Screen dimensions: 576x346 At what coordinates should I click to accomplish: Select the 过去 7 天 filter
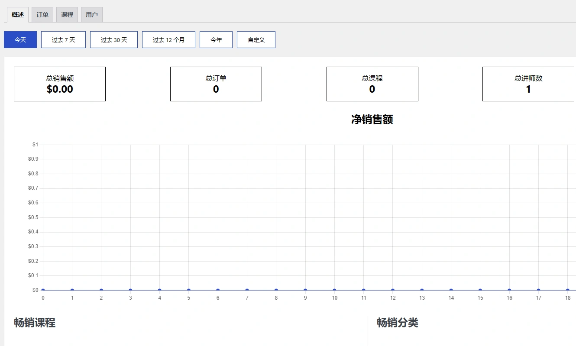(x=63, y=39)
